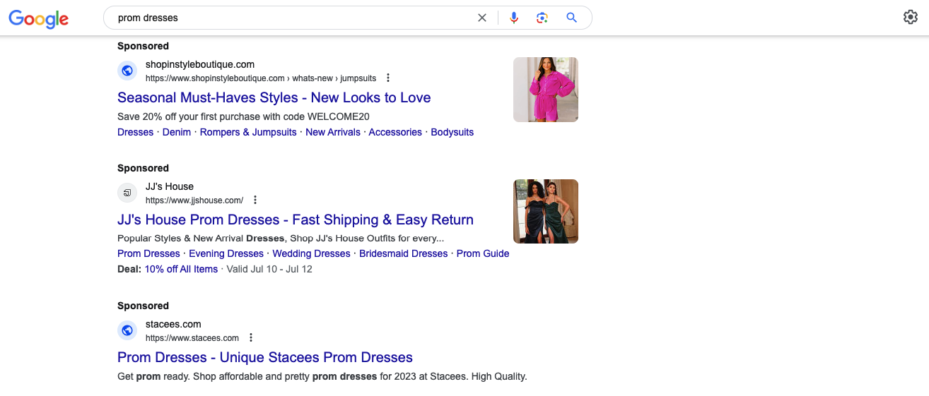Click the JJ's House site name
The width and height of the screenshot is (929, 396).
(x=170, y=186)
